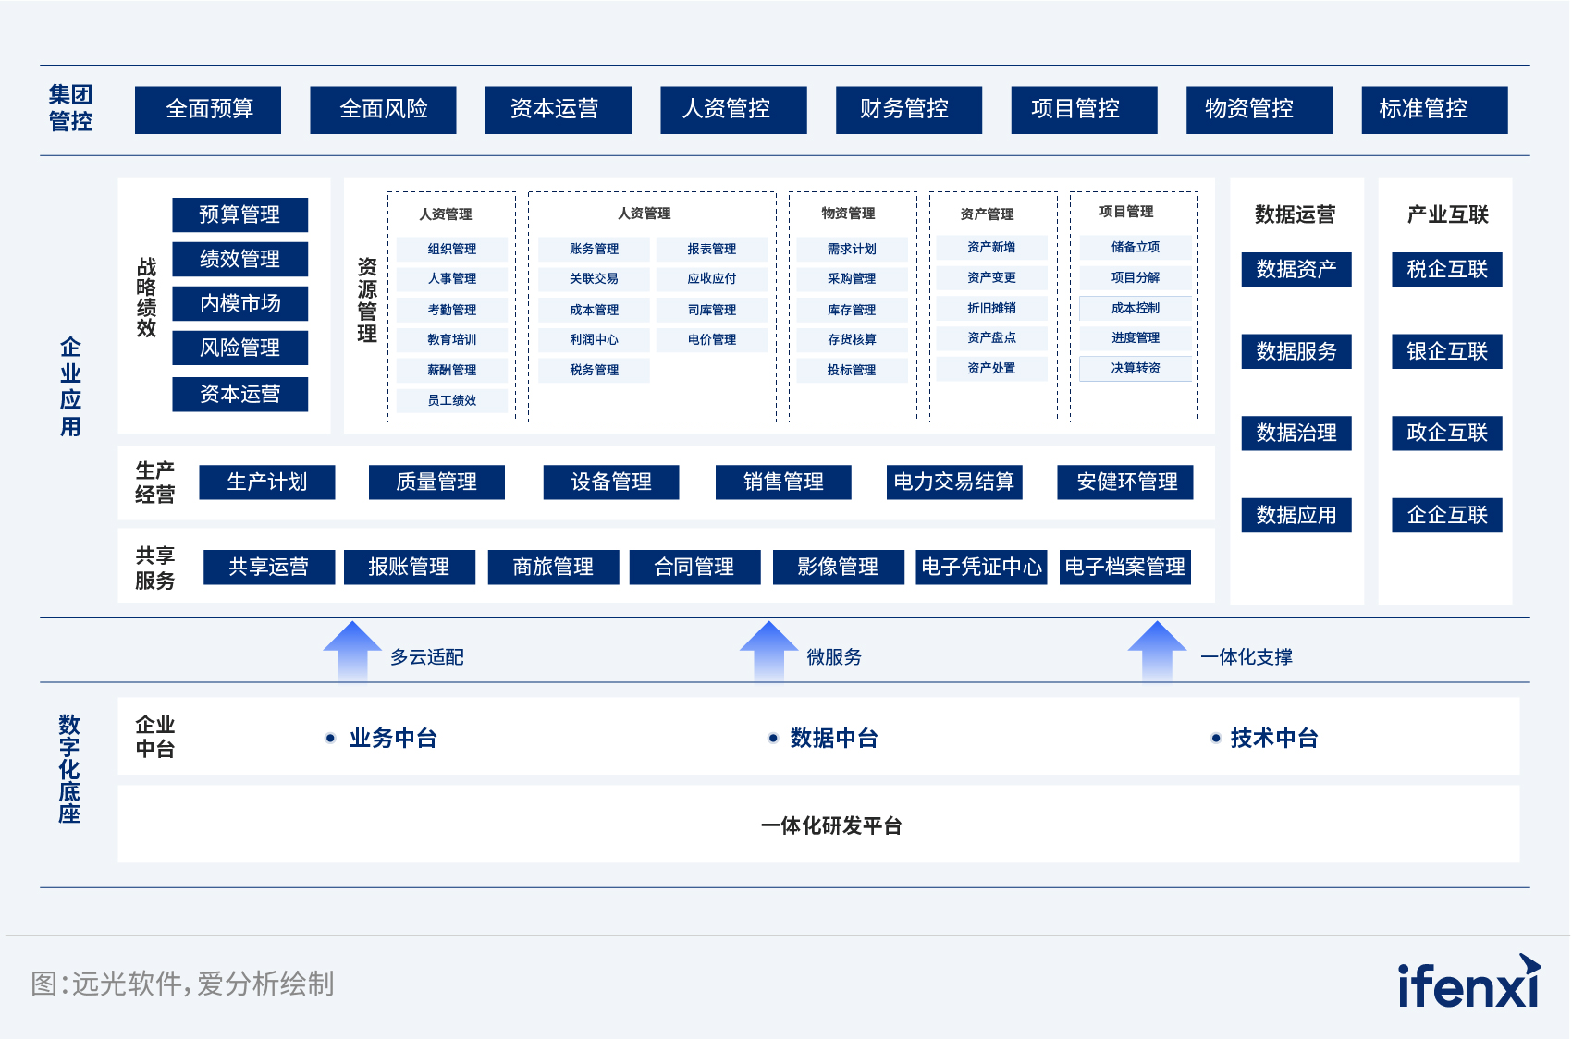Select 成本控制 under 项目管理
Screen dimensions: 1572x1039
click(x=1136, y=308)
